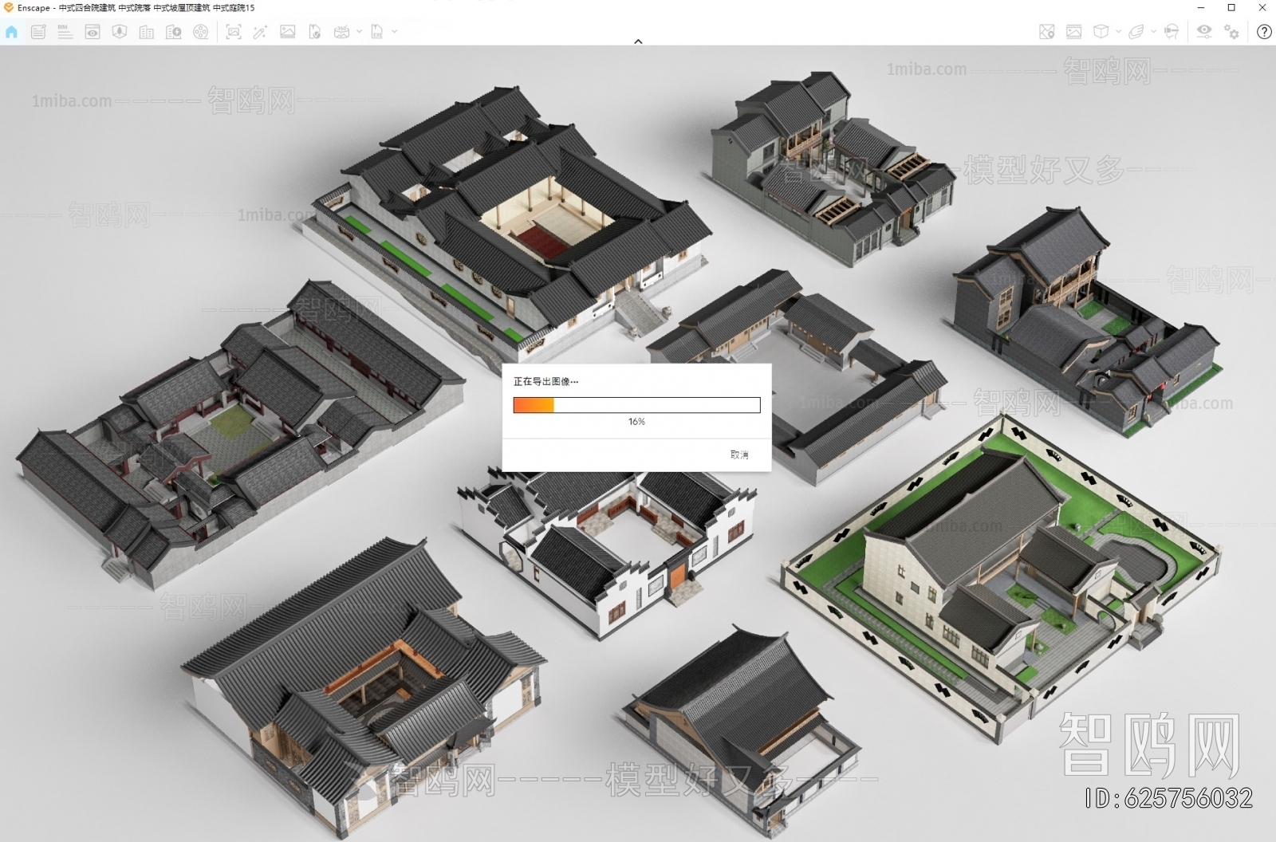Toggle the visual settings eye icon

click(x=1204, y=32)
